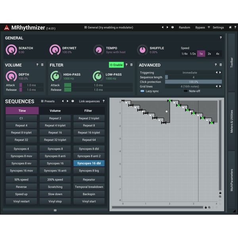The width and height of the screenshot is (238, 238).
Task: Select previous Triggering option arrow
Action: pyautogui.click(x=217, y=73)
